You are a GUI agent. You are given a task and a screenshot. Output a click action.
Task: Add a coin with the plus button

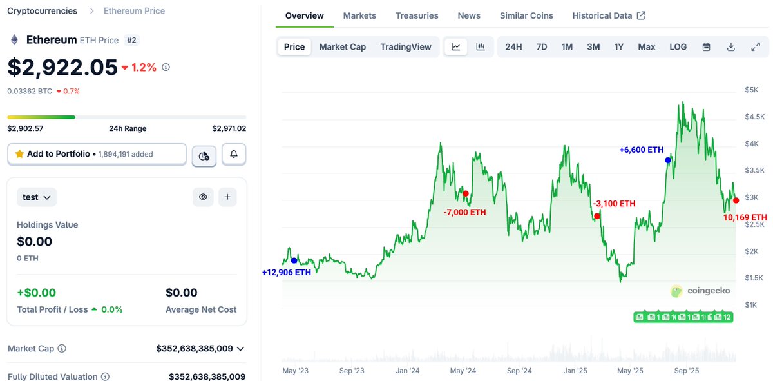(x=227, y=197)
